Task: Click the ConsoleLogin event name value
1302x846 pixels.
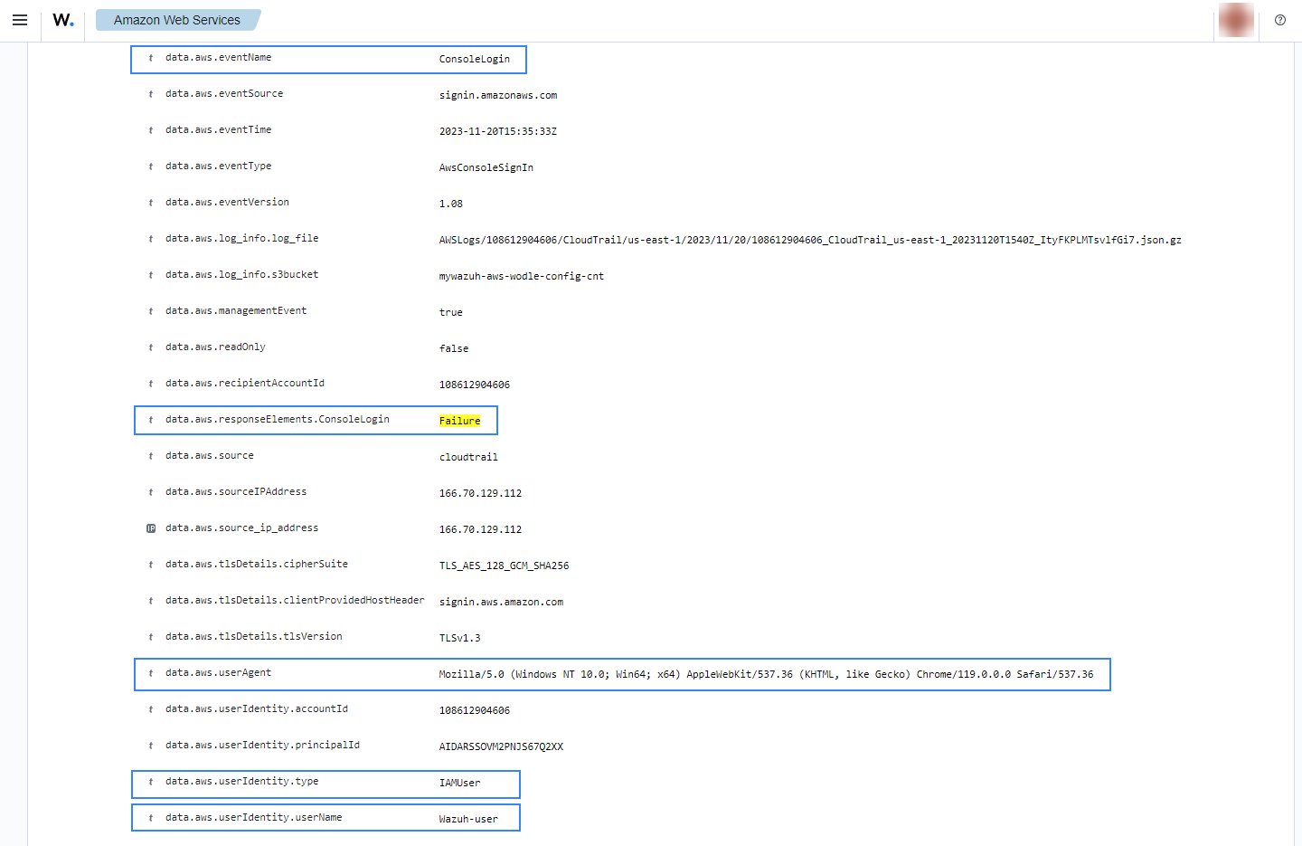Action: [x=474, y=59]
